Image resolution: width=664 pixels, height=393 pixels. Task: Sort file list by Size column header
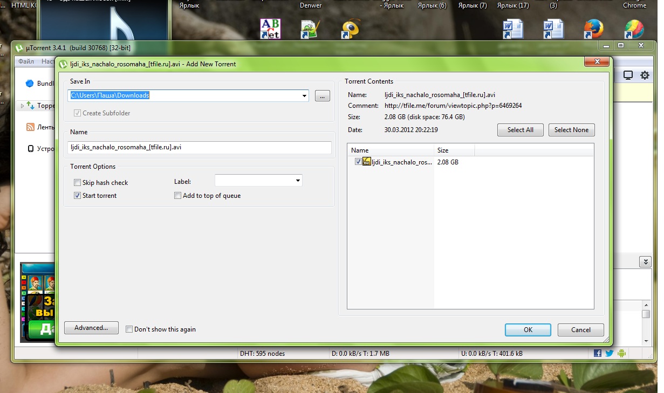(454, 150)
